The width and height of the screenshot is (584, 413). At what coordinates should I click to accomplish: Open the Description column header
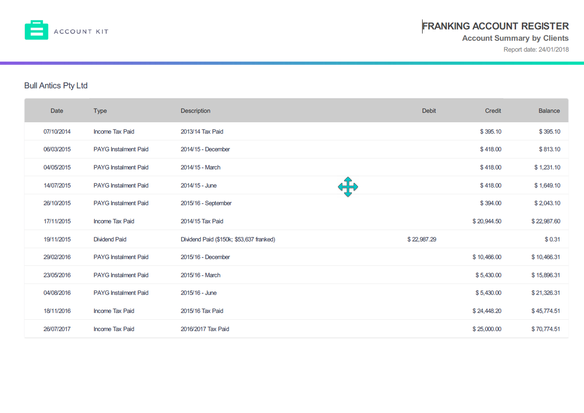(x=195, y=110)
